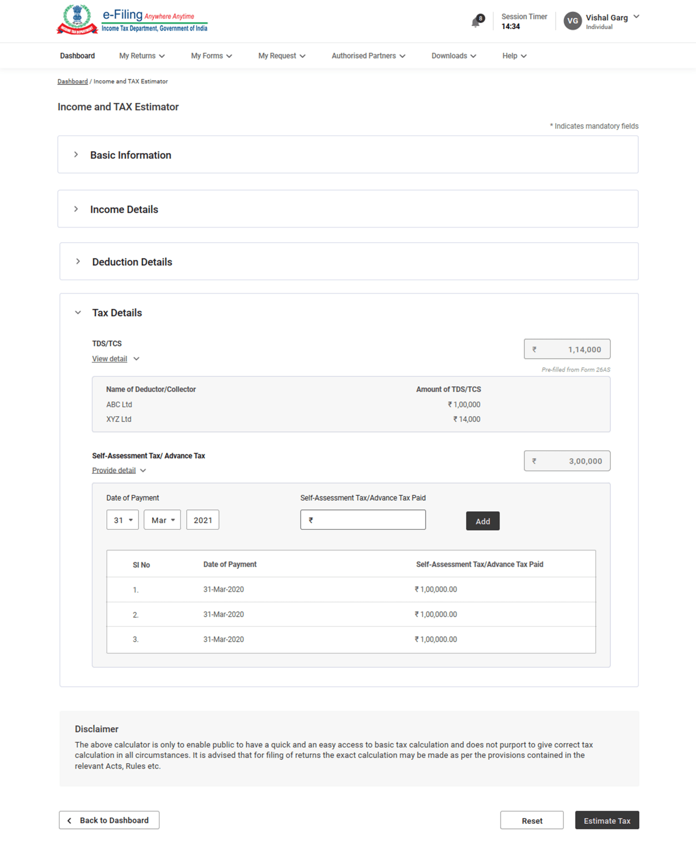Click the year field showing 2021
Image resolution: width=696 pixels, height=842 pixels.
click(x=202, y=520)
